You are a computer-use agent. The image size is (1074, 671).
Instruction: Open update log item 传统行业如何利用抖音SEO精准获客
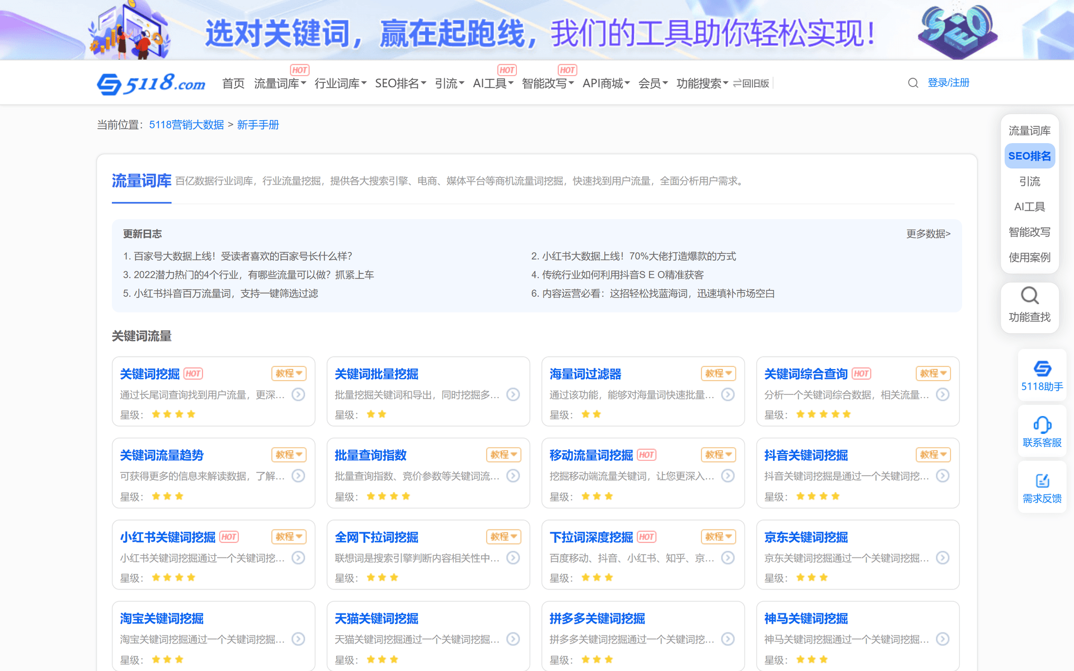pyautogui.click(x=618, y=275)
